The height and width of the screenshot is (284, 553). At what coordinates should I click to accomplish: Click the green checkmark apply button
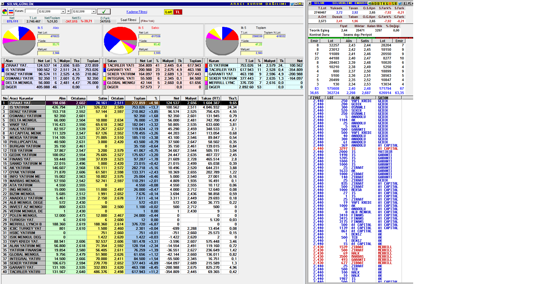[x=104, y=12]
